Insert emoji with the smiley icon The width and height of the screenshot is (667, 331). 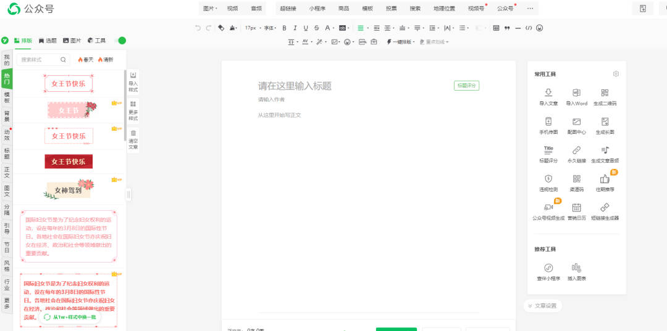pos(539,28)
